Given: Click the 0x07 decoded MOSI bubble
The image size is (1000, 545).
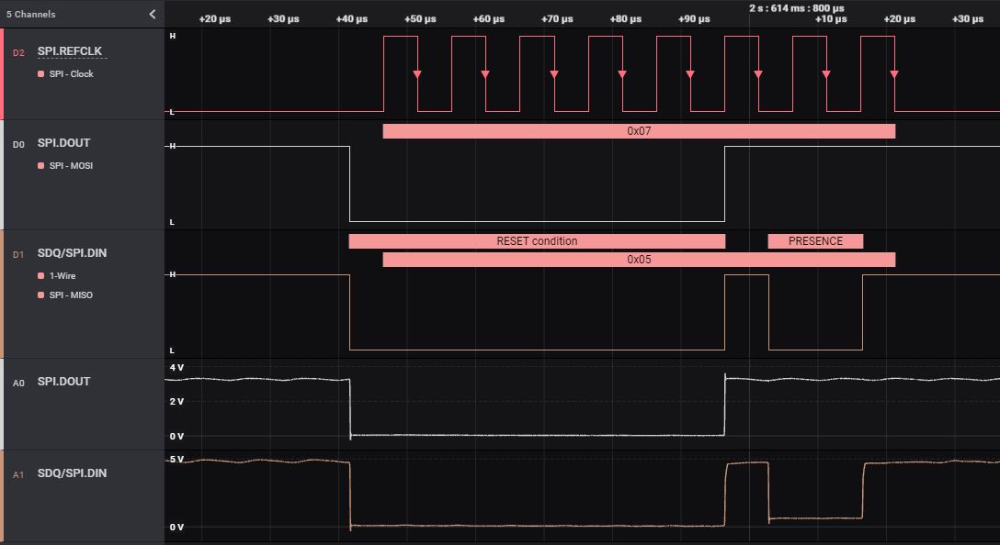Looking at the screenshot, I should (639, 131).
